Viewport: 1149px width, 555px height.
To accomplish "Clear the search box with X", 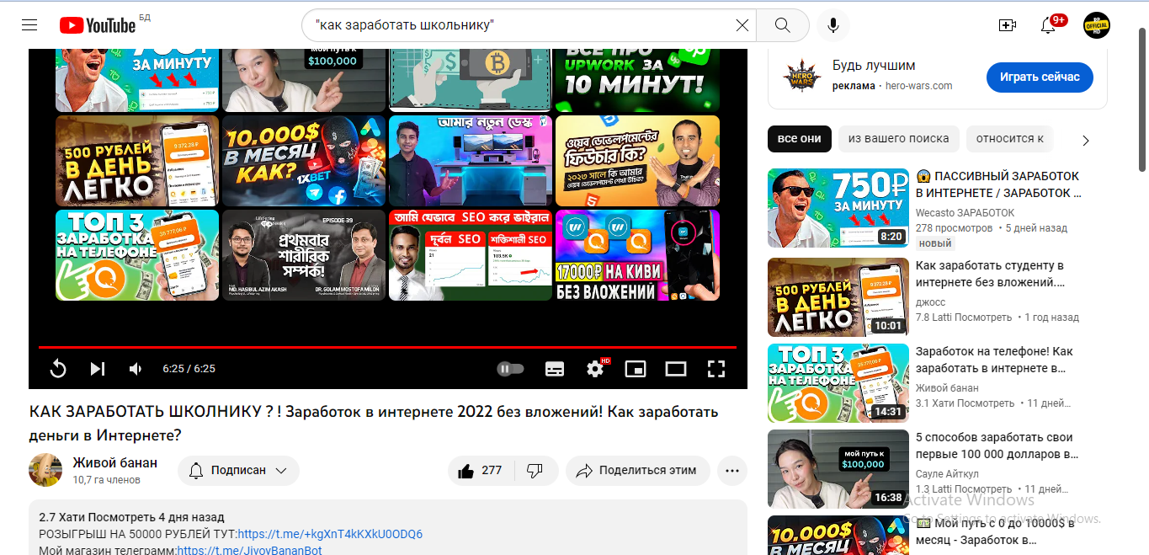I will tap(742, 25).
